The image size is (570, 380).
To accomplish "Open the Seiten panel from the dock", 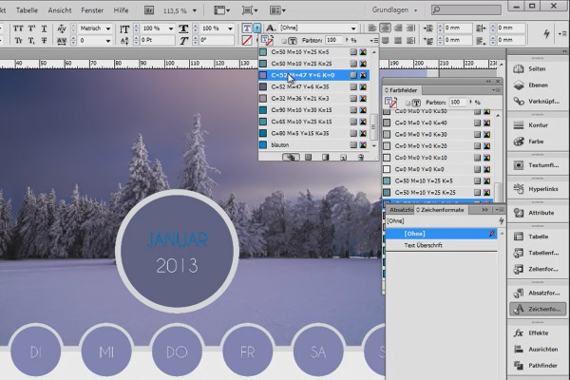I will pos(537,68).
